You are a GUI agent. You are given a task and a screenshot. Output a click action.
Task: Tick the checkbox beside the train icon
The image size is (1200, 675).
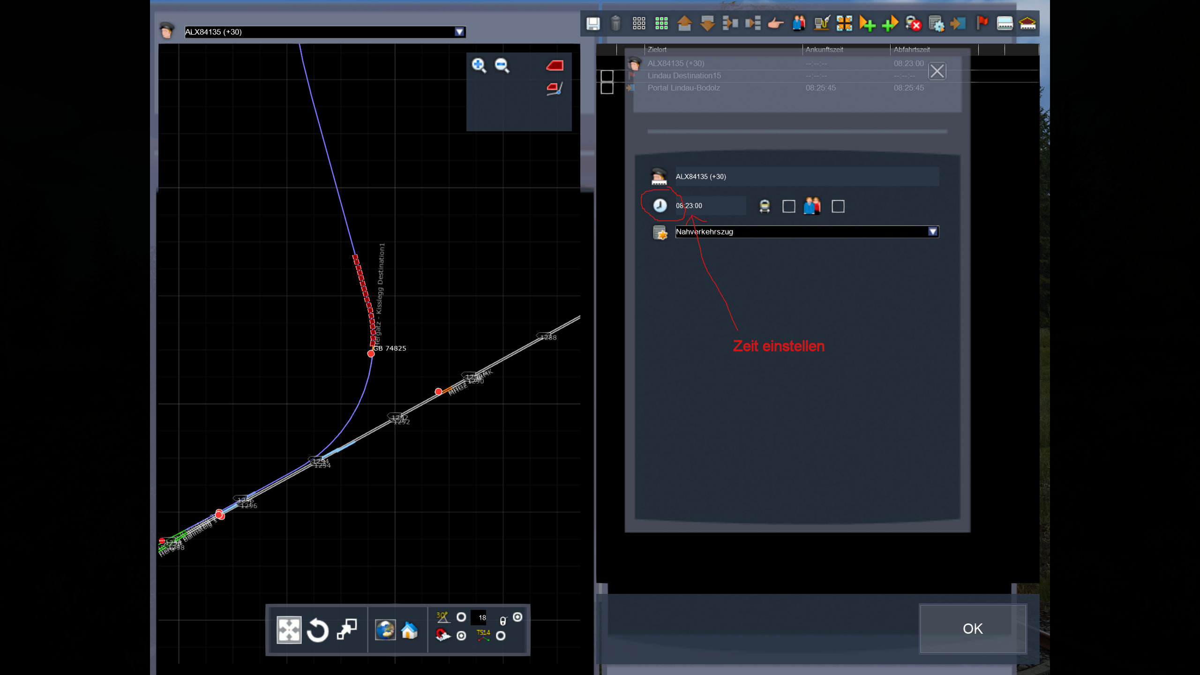point(788,206)
